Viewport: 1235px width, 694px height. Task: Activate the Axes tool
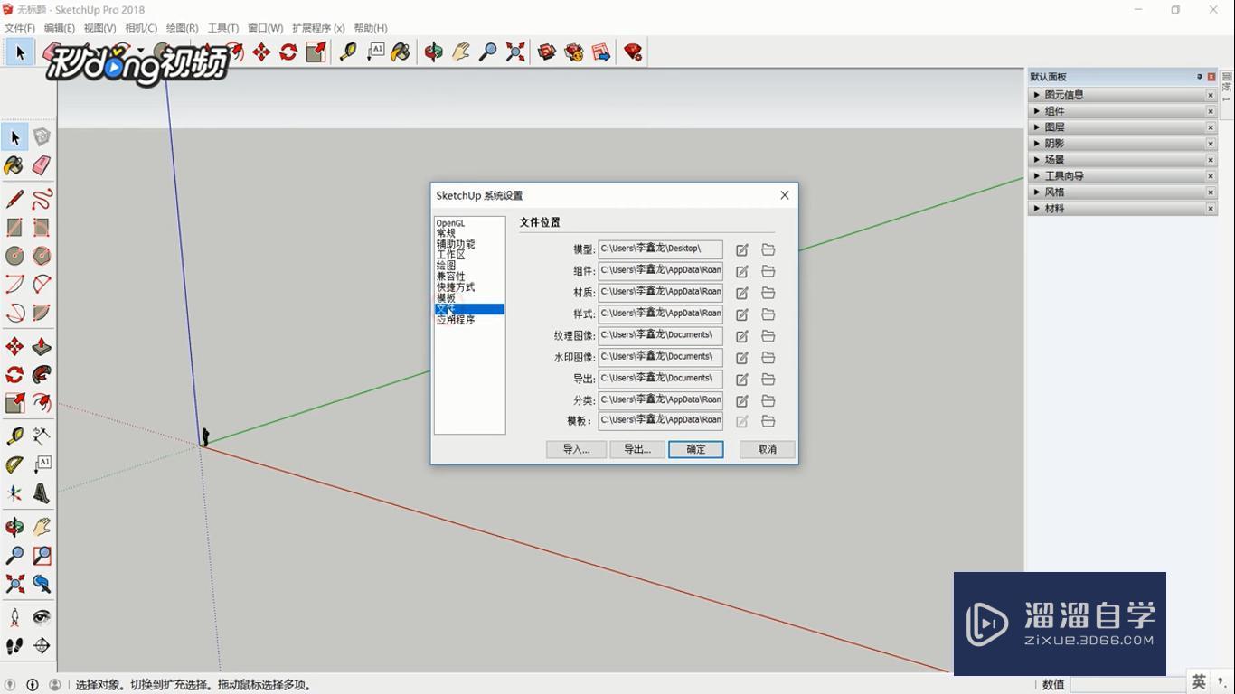[14, 493]
